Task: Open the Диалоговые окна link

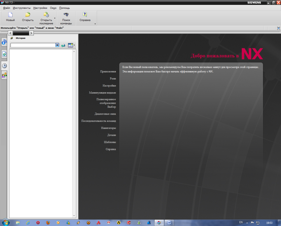Action: click(105, 114)
